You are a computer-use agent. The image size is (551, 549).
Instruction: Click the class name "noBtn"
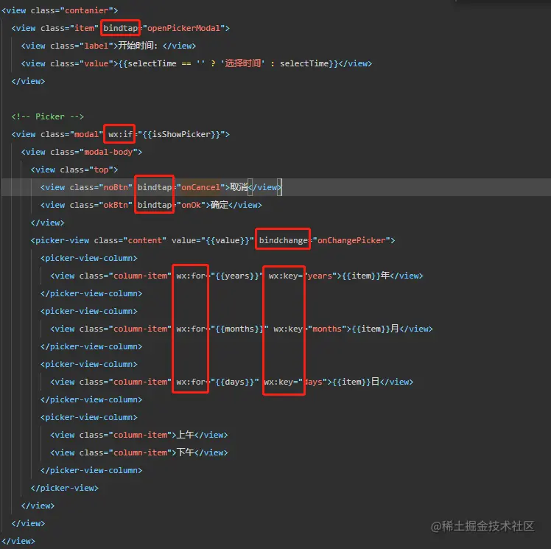[x=116, y=187]
